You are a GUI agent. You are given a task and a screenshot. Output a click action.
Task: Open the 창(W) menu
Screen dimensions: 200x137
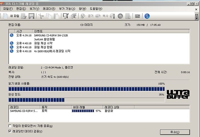click(82, 9)
